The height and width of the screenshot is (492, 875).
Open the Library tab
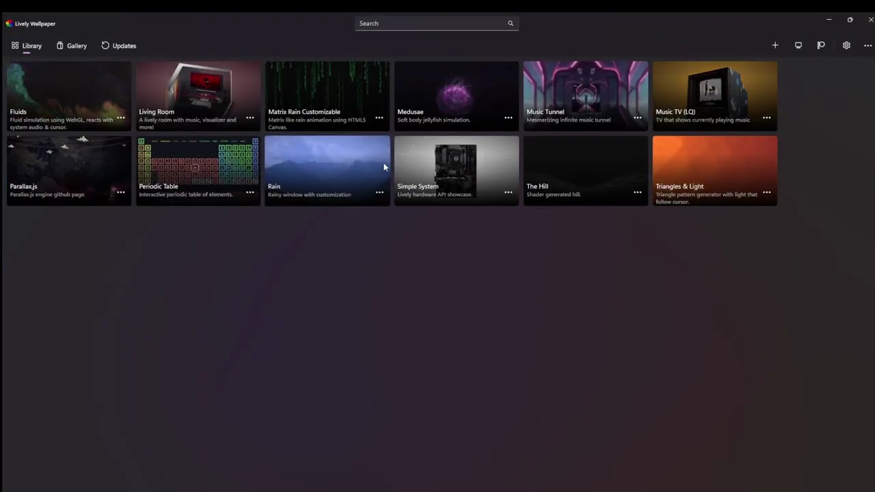pos(27,46)
